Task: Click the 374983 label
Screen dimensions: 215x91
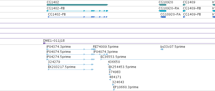Action: click(115, 72)
